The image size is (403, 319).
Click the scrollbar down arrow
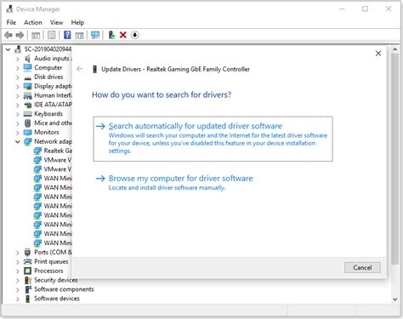(394, 299)
